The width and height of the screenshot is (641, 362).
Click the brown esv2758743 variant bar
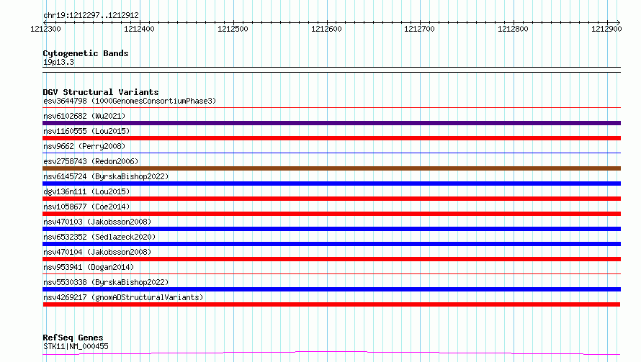[331, 168]
